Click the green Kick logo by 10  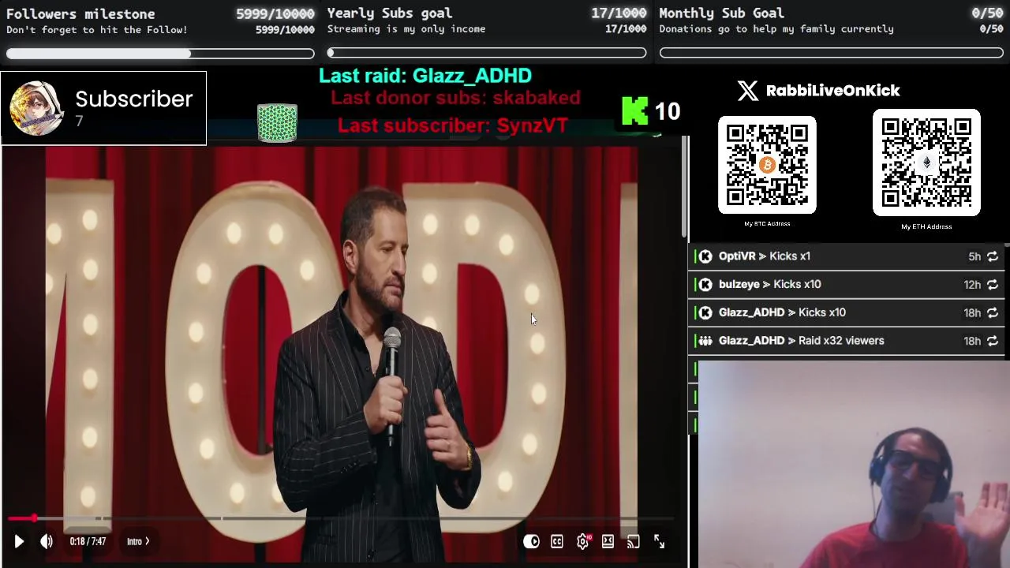click(634, 111)
